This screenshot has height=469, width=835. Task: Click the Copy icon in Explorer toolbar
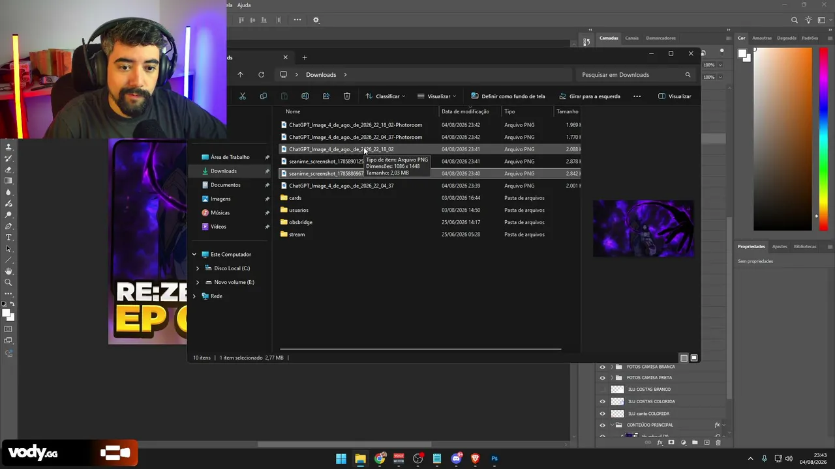pyautogui.click(x=264, y=96)
